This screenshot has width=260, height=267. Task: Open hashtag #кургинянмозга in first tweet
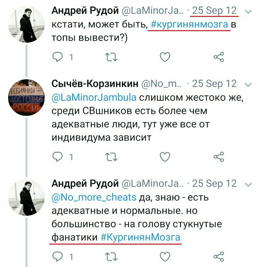189,25
